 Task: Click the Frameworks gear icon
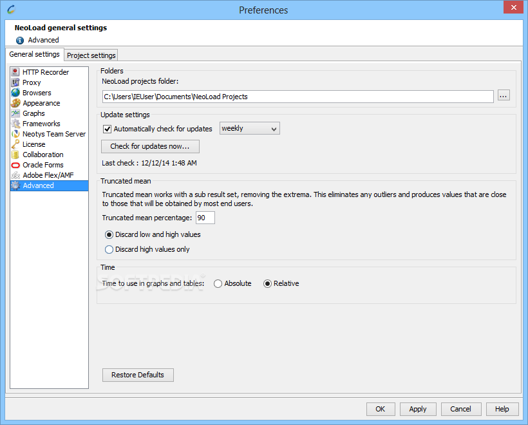coord(15,124)
